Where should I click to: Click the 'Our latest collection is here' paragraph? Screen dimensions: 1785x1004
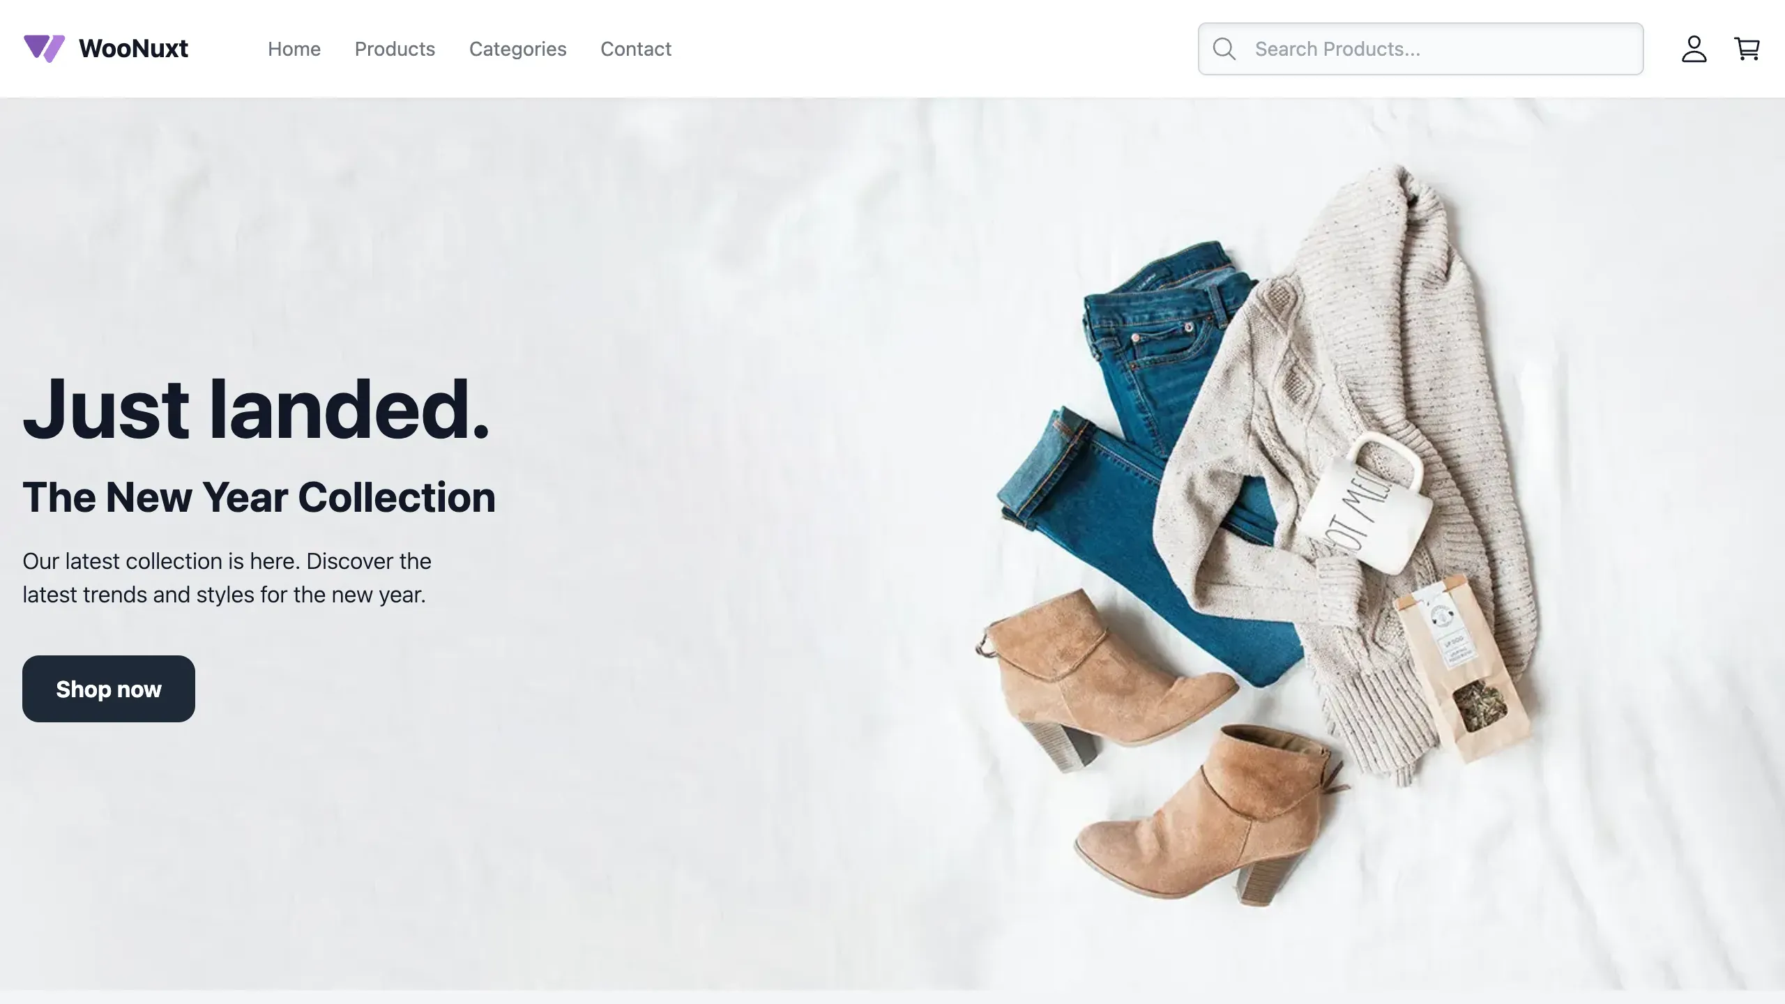[x=227, y=578]
